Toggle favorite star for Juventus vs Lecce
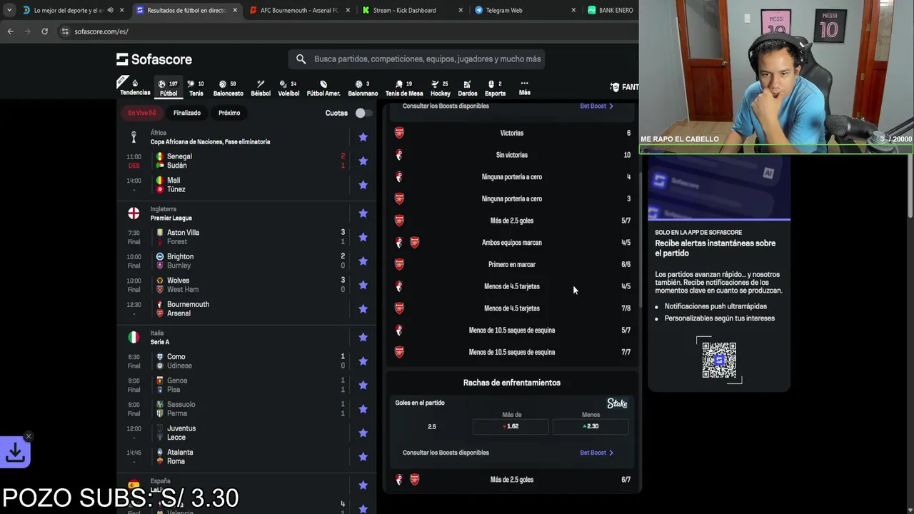Image resolution: width=914 pixels, height=514 pixels. pos(363,433)
